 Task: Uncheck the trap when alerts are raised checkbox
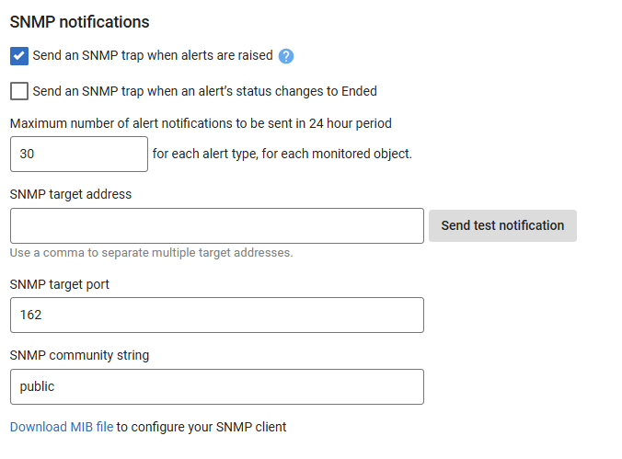pyautogui.click(x=19, y=56)
